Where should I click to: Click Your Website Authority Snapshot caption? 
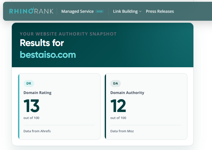coord(68,34)
